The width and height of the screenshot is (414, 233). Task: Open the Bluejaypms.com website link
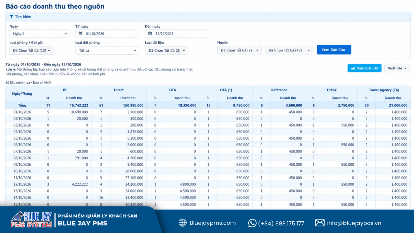tap(213, 223)
